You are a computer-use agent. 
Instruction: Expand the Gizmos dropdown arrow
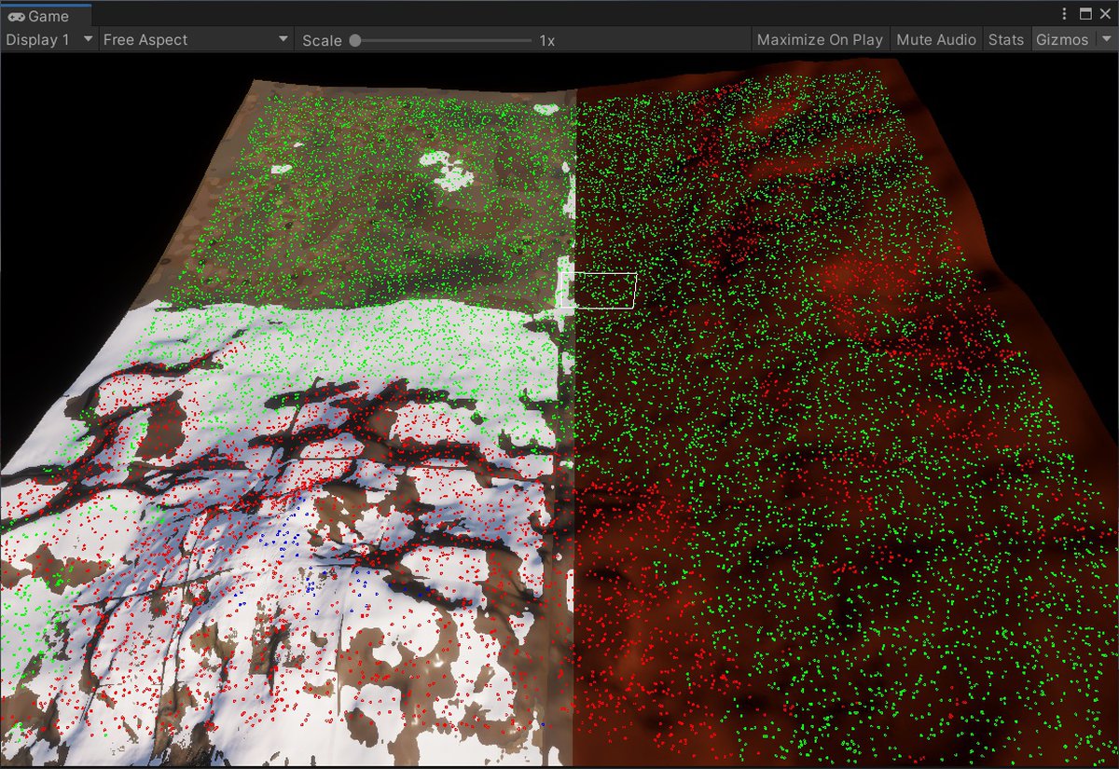(x=1107, y=40)
